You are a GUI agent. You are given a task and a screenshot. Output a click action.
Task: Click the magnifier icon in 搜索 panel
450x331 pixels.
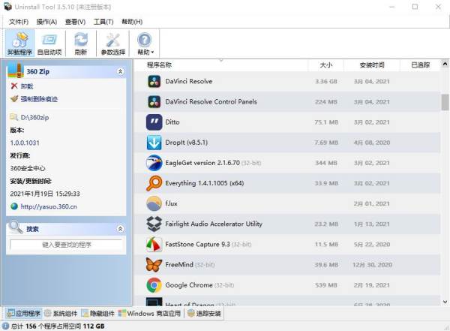[x=16, y=227]
